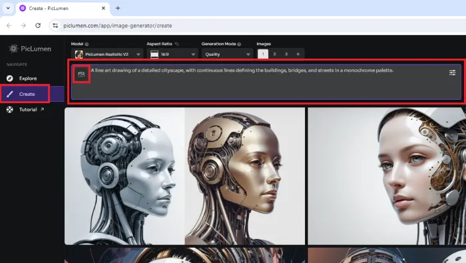
Task: Open the tab search dropdown arrow
Action: pyautogui.click(x=8, y=8)
